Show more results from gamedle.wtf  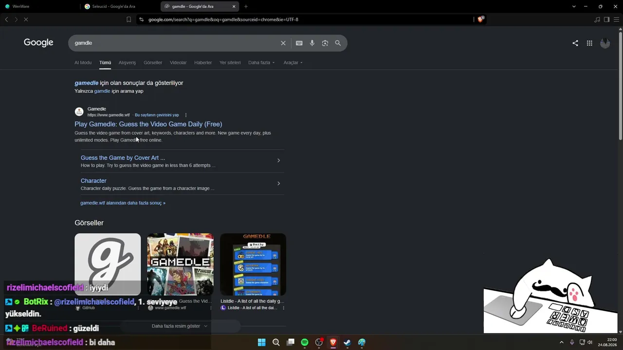tap(123, 203)
